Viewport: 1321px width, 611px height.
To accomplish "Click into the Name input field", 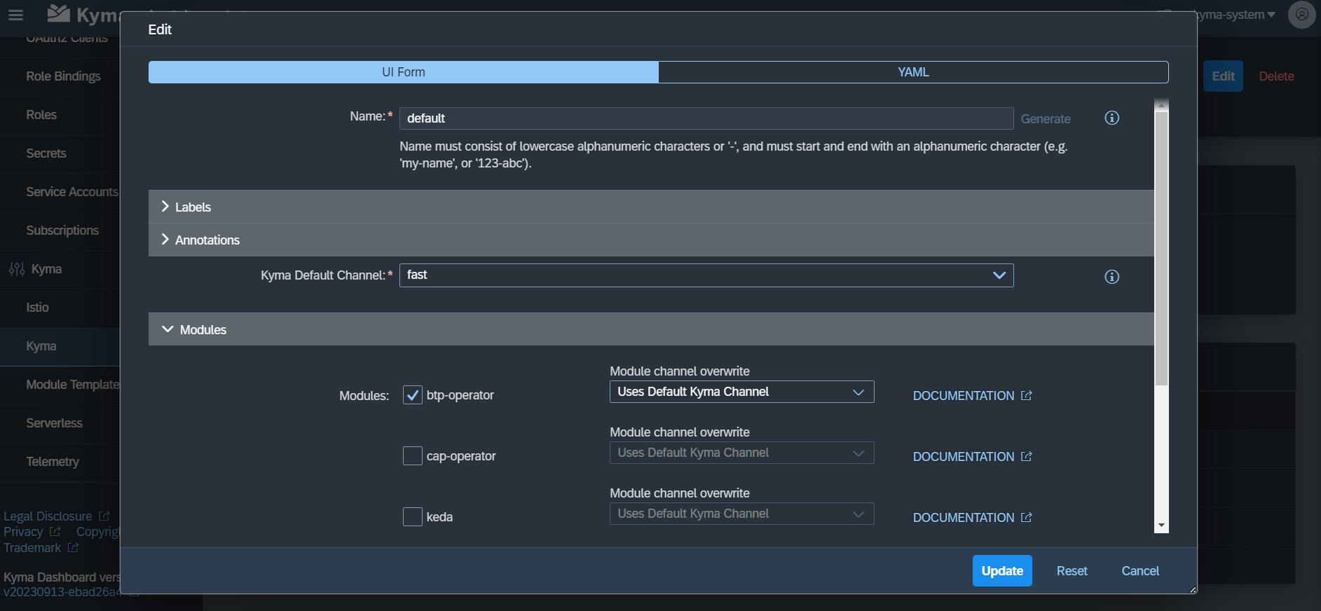I will point(706,118).
